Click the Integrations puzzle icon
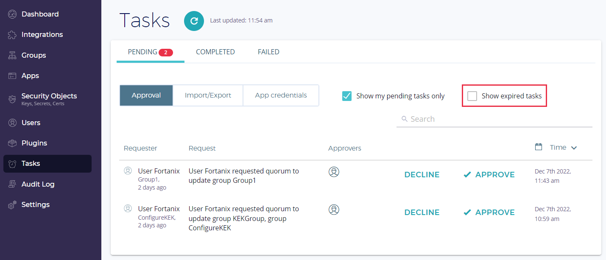Screen dimensions: 606x260 (13, 35)
